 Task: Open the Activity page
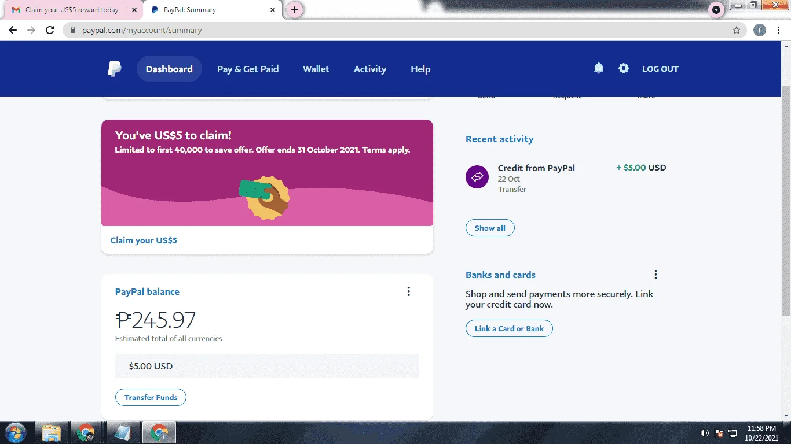click(370, 69)
